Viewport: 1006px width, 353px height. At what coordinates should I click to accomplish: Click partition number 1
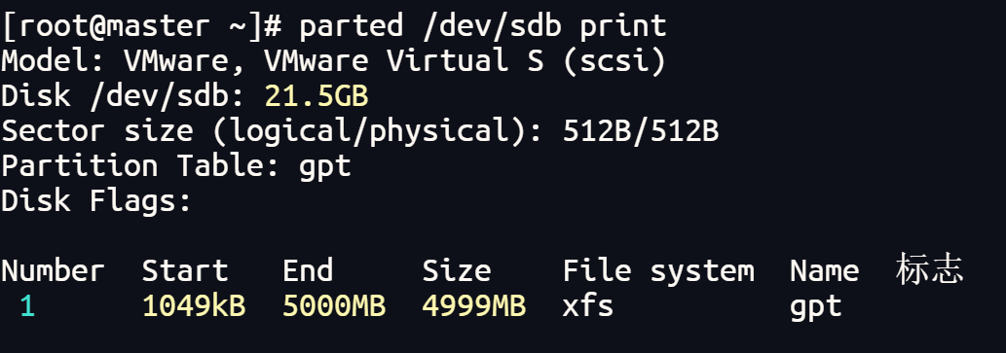(27, 306)
